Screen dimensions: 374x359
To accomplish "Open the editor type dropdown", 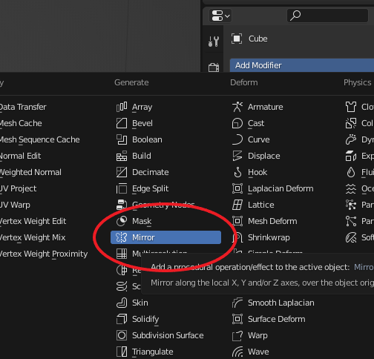I will [220, 16].
